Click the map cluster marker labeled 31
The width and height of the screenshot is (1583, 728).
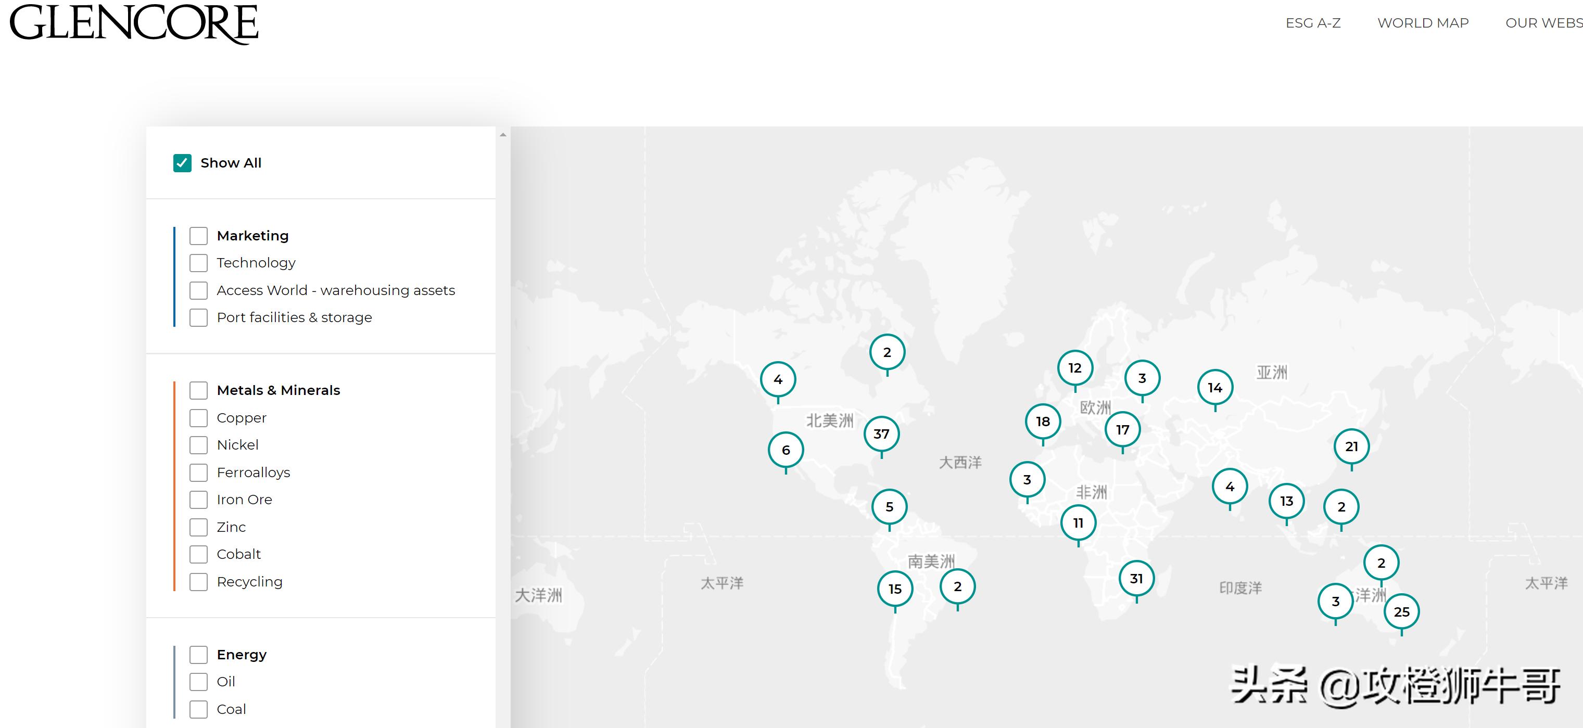[1136, 579]
